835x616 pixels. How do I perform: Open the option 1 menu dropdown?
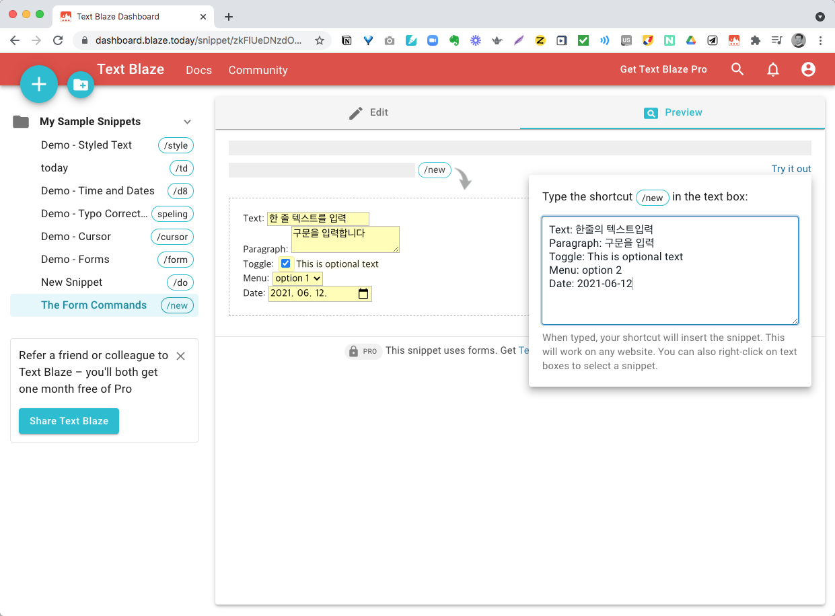pos(297,278)
